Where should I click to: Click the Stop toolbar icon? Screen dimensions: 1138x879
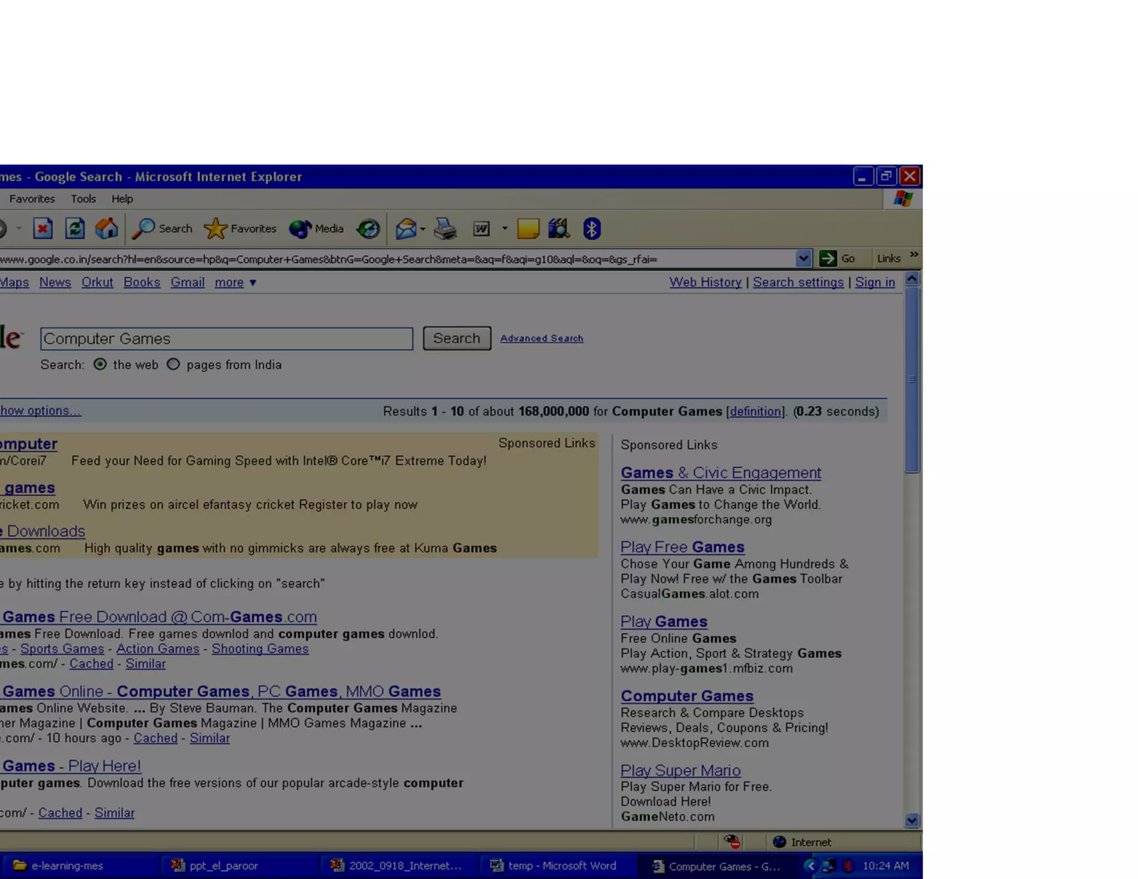[43, 228]
